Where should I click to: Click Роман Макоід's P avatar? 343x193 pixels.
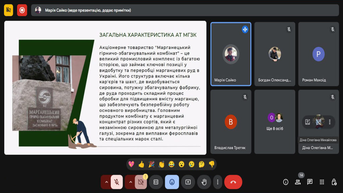[319, 54]
